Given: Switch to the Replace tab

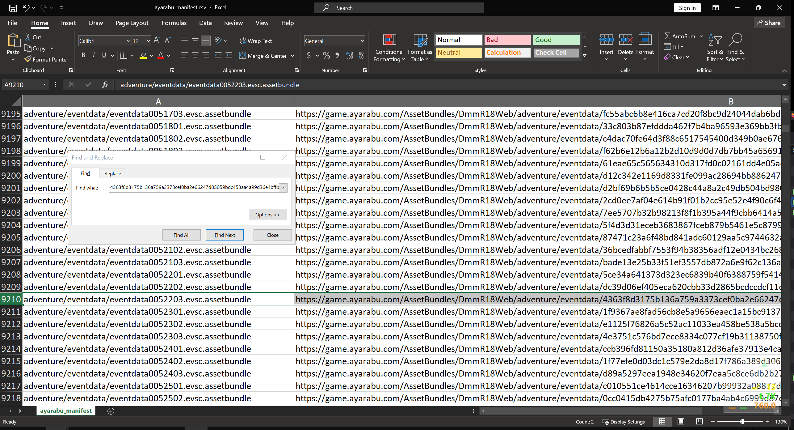Looking at the screenshot, I should click(x=113, y=173).
